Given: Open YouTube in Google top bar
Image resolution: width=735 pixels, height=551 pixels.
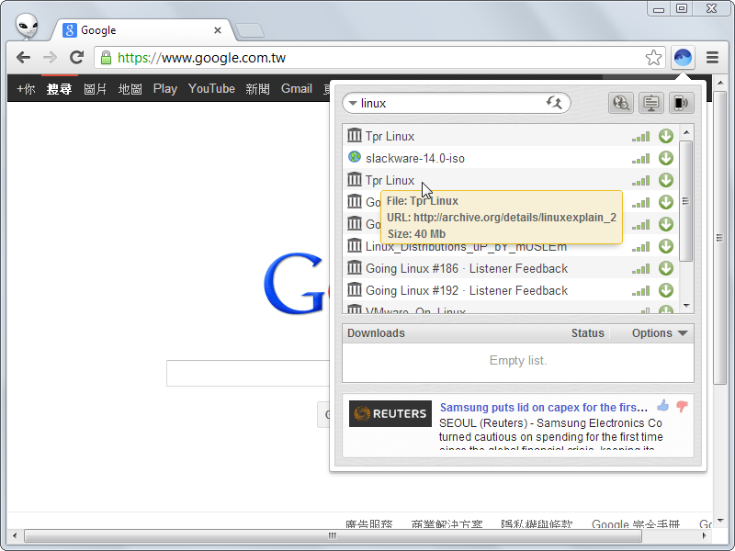Looking at the screenshot, I should 211,88.
